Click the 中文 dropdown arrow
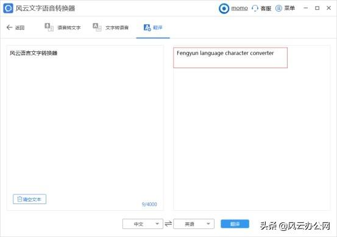Viewport: 337px width, 237px height. click(x=157, y=224)
